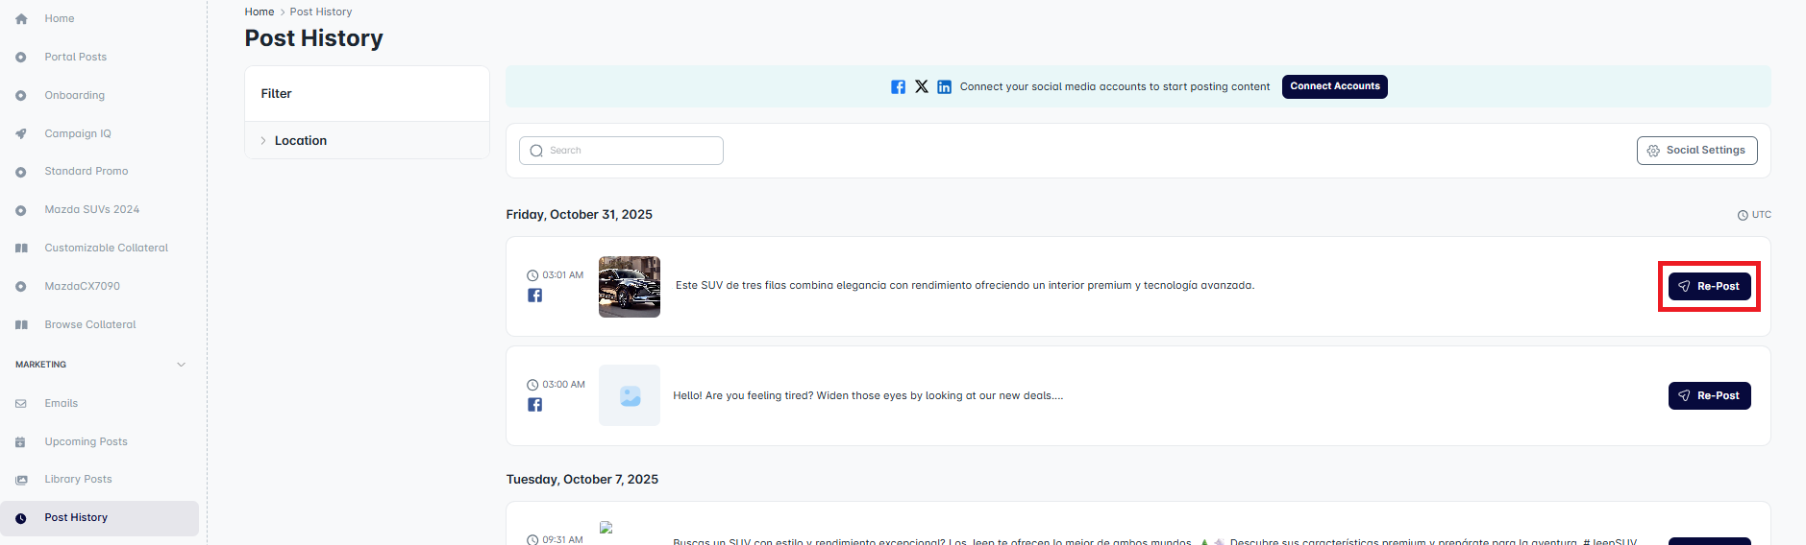This screenshot has height=545, width=1806.
Task: Click the UTC clock timezone indicator
Action: point(1753,215)
